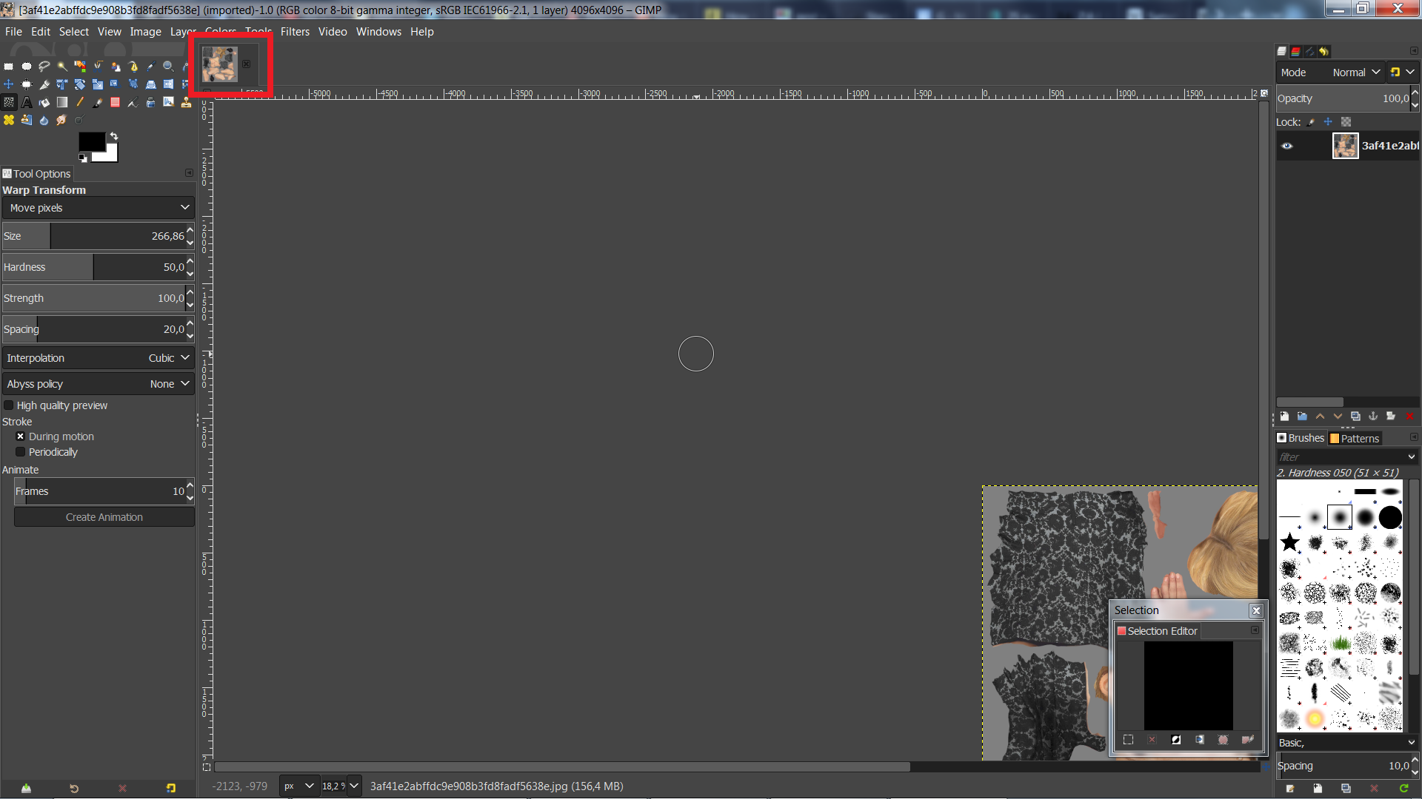Screen dimensions: 1422x799
Task: Swap foreground and background colors
Action: 114,136
